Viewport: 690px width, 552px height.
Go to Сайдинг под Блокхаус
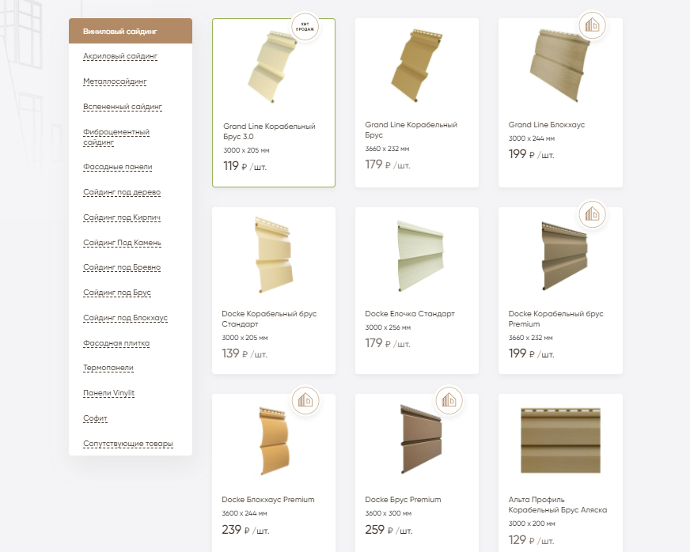click(125, 318)
